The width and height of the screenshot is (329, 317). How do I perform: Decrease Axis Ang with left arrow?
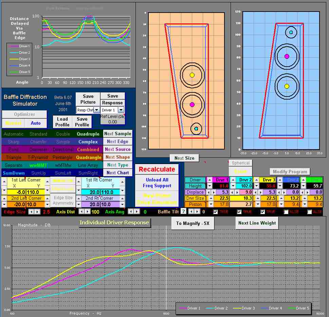(131, 211)
